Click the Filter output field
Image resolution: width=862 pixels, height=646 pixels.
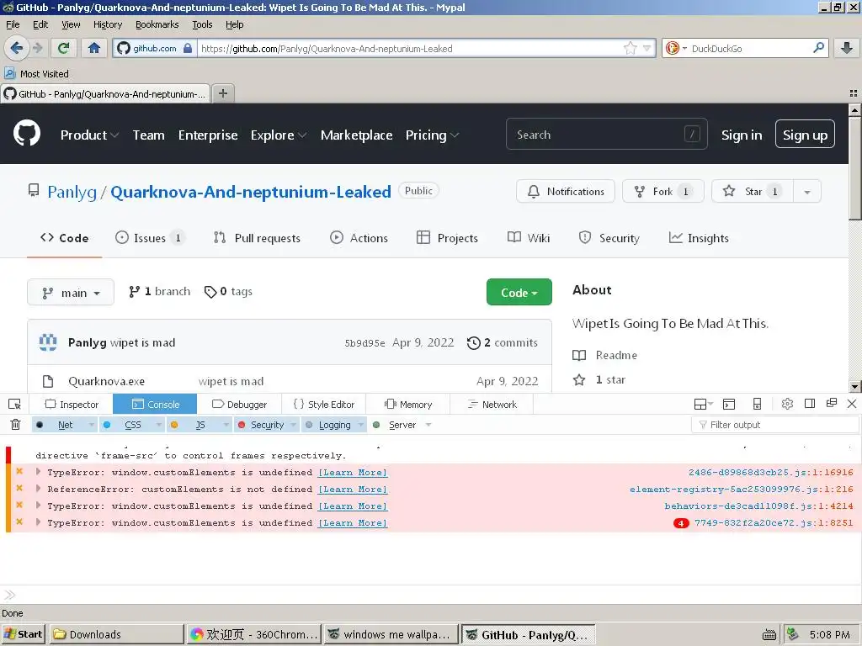click(774, 425)
